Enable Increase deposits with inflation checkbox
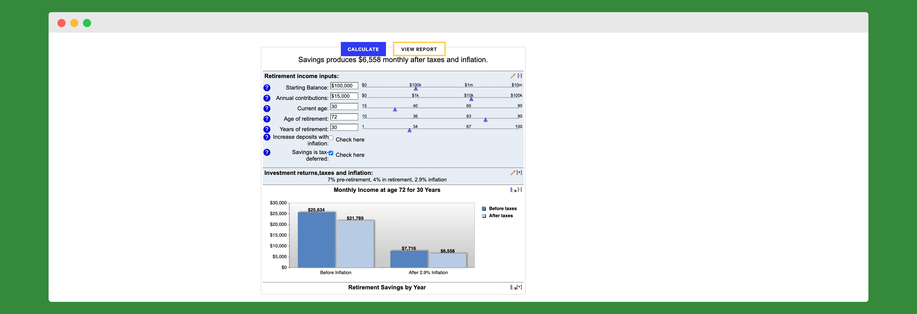 tap(331, 138)
